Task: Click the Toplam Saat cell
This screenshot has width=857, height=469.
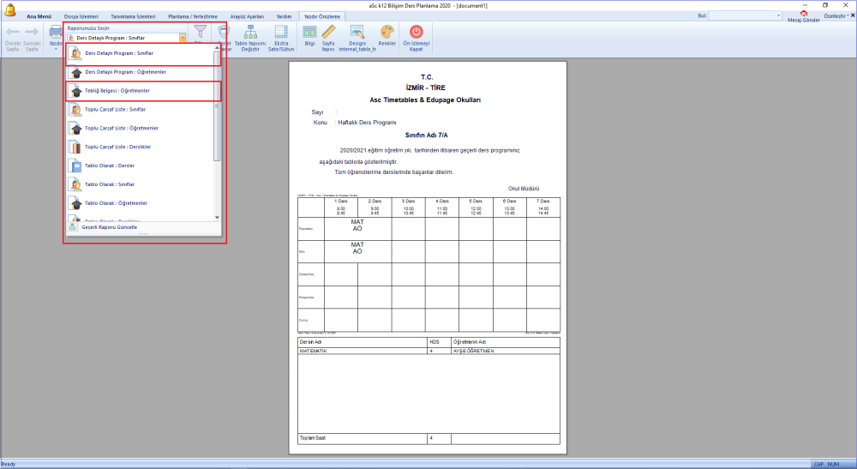Action: click(363, 438)
